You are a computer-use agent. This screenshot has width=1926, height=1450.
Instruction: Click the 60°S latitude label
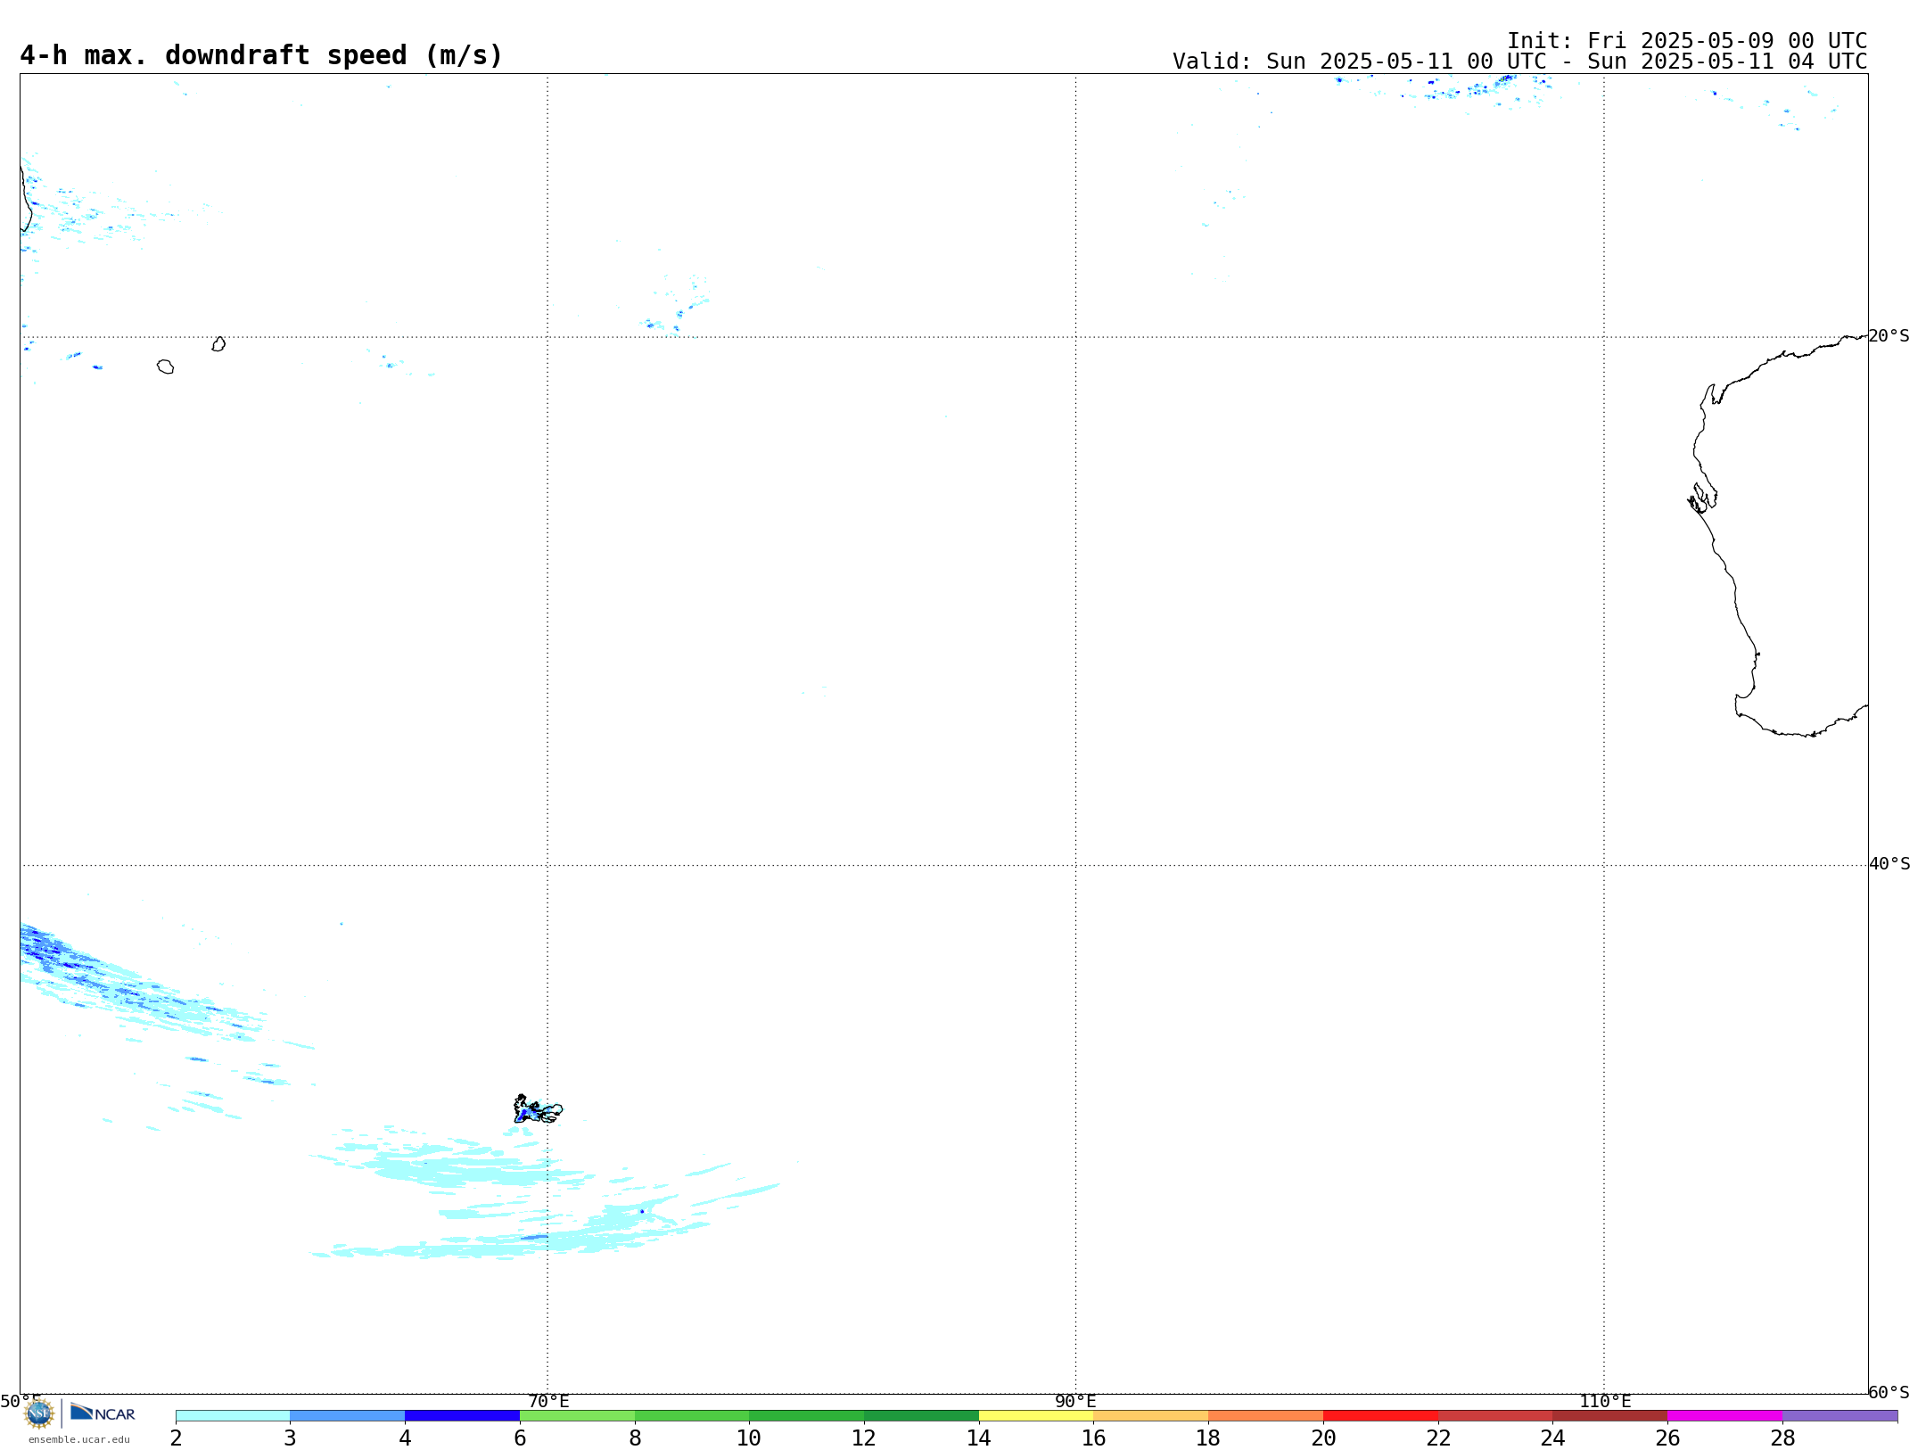point(1889,1392)
